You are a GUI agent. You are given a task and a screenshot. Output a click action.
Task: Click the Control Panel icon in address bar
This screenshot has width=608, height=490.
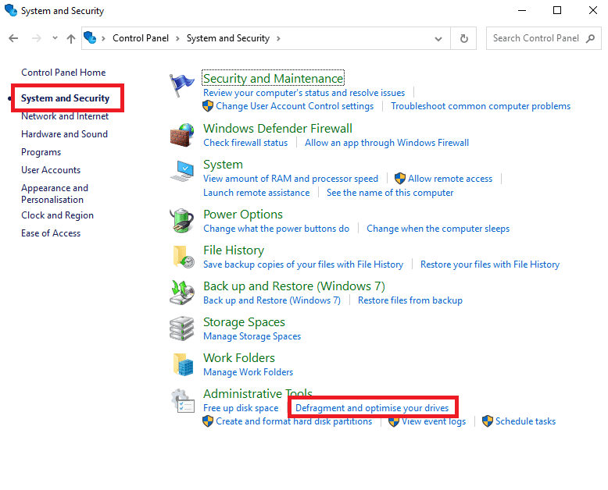(90, 38)
